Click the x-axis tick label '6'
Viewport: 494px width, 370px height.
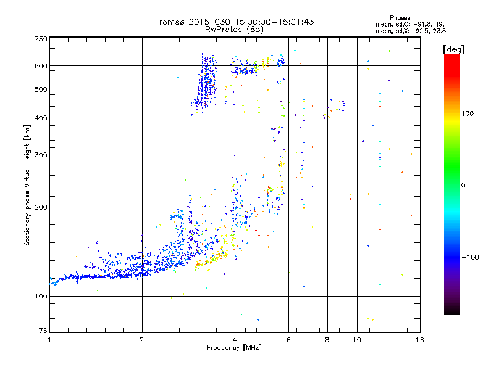coord(288,340)
